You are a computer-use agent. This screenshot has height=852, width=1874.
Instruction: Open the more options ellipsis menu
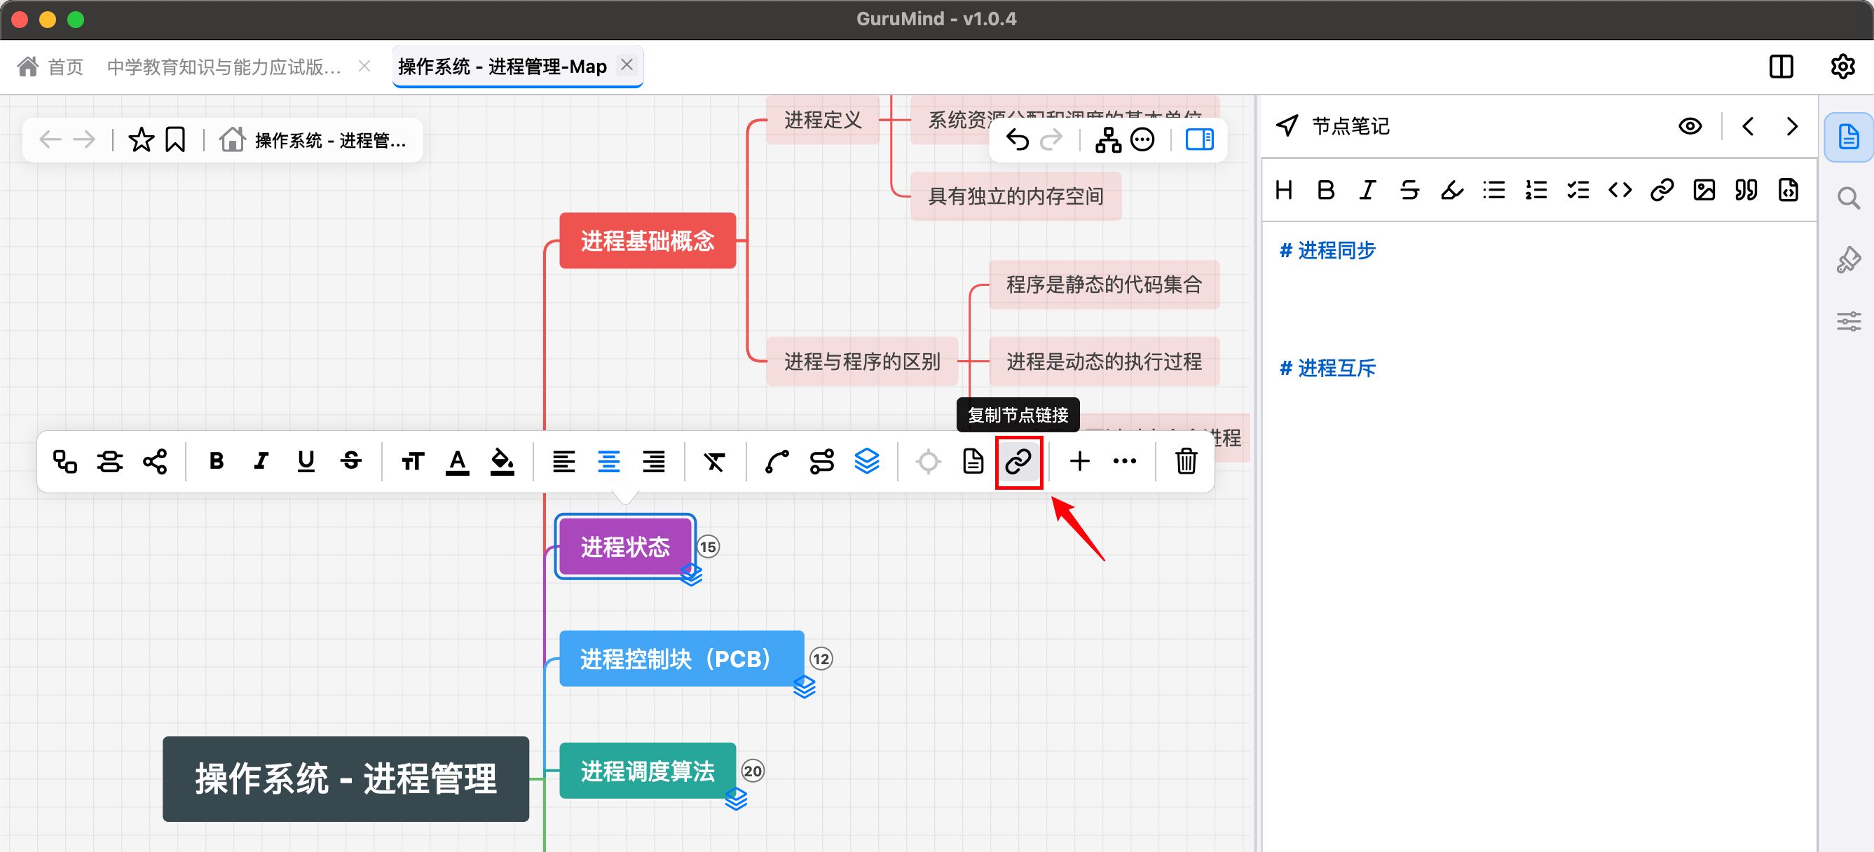pyautogui.click(x=1124, y=461)
